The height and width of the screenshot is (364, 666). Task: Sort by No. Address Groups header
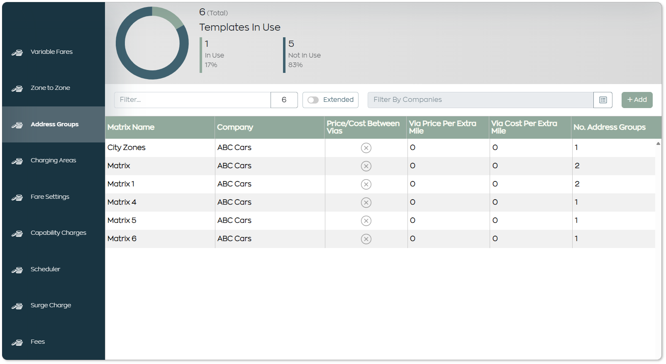[616, 127]
